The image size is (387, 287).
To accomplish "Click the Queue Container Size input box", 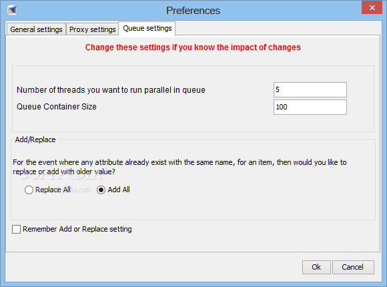I will [310, 107].
